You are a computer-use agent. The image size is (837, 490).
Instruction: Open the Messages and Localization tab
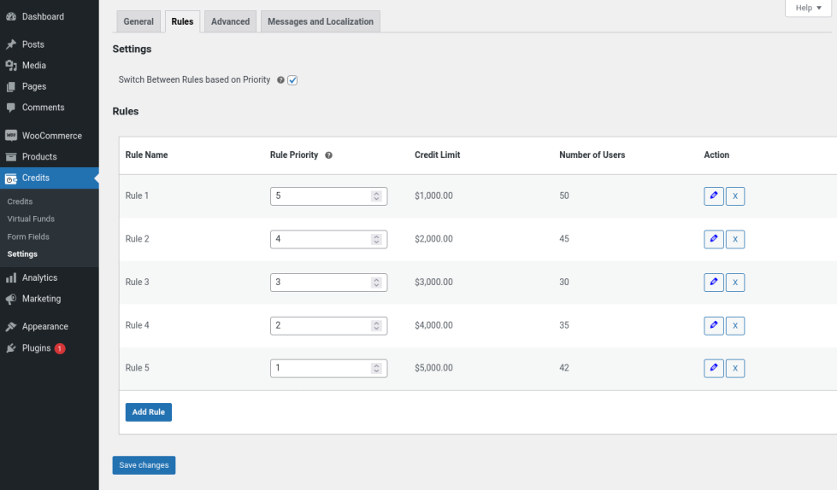coord(320,21)
